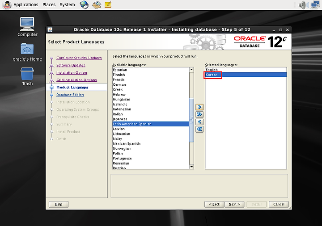Go to Grid Installation Options step
Viewport: 322px width, 226px height.
click(x=76, y=80)
